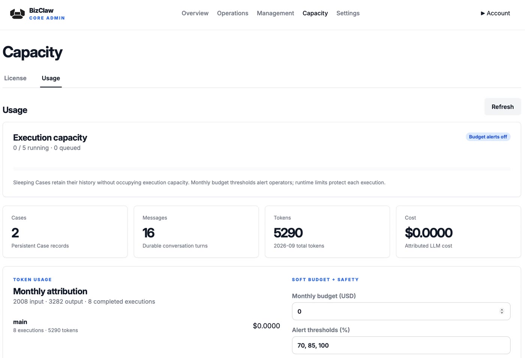525x358 pixels.
Task: Click the BizClaw logo icon
Action: 17,14
